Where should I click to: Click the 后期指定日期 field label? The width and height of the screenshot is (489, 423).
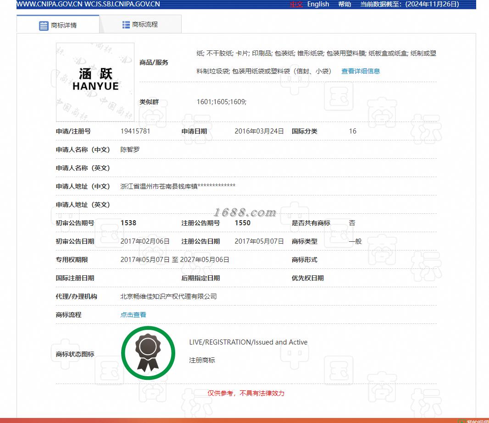pos(200,278)
